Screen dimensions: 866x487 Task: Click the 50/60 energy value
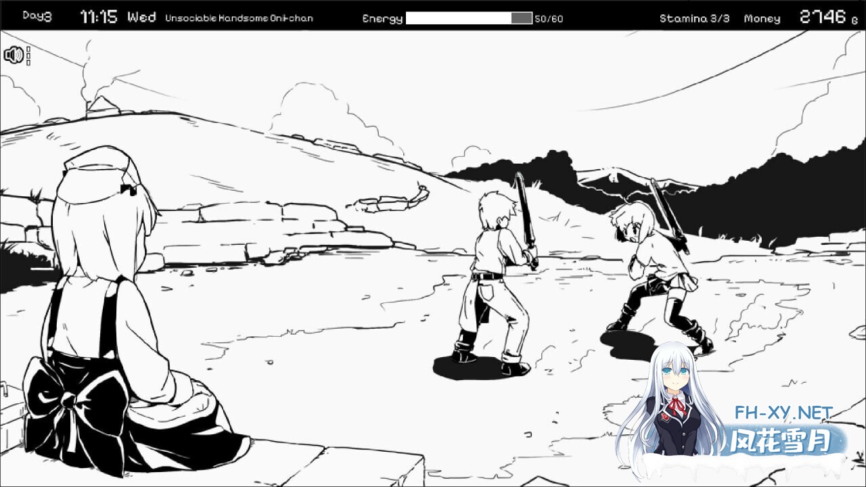point(548,19)
